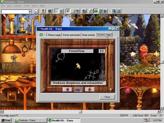Close the Health Kit window via X
This screenshot has height=123, width=164.
pyautogui.click(x=117, y=29)
